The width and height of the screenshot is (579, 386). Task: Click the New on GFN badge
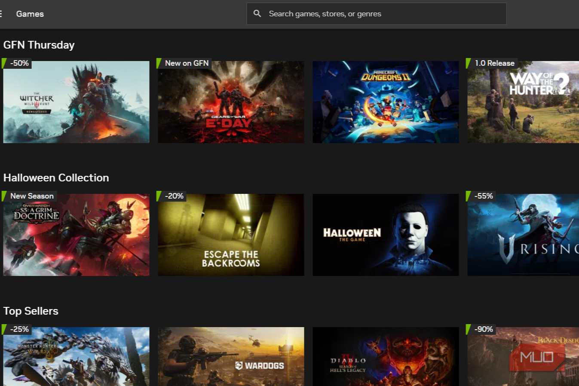(184, 63)
